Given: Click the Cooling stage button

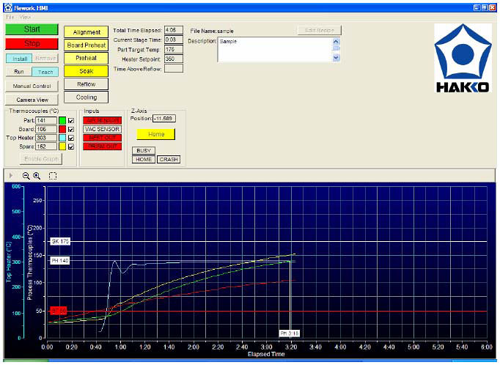Looking at the screenshot, I should 86,97.
